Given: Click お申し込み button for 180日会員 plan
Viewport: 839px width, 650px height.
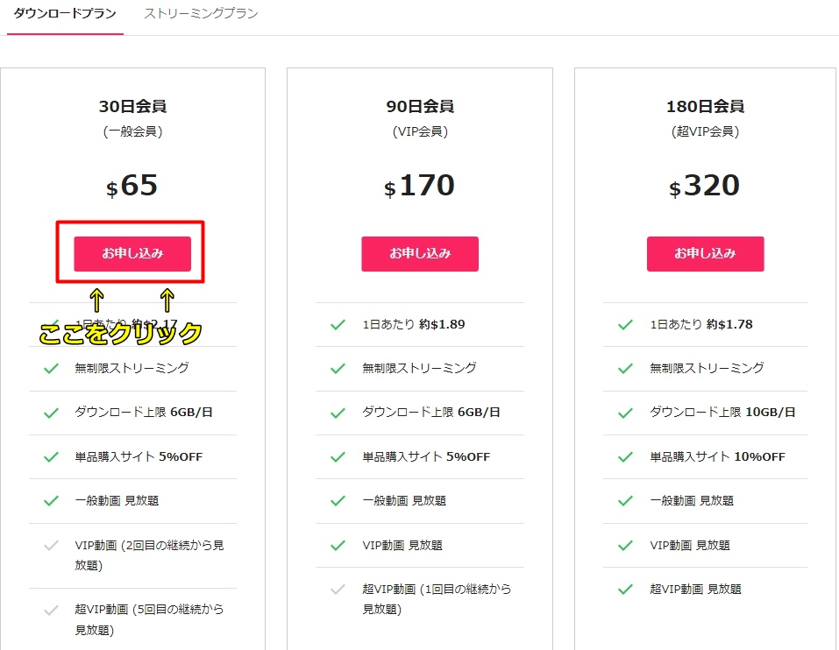Looking at the screenshot, I should pos(705,253).
